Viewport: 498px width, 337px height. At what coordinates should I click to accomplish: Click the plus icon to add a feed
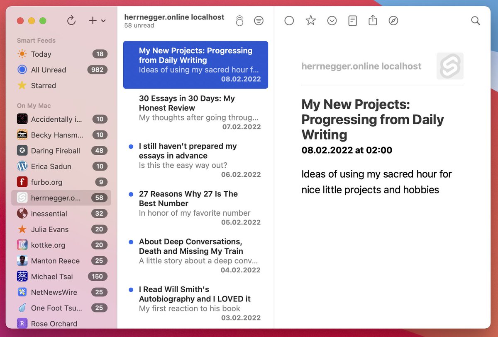tap(93, 20)
